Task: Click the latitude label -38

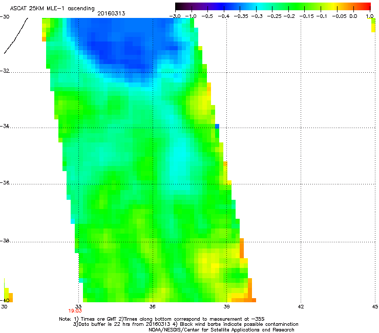Action: (x=5, y=241)
